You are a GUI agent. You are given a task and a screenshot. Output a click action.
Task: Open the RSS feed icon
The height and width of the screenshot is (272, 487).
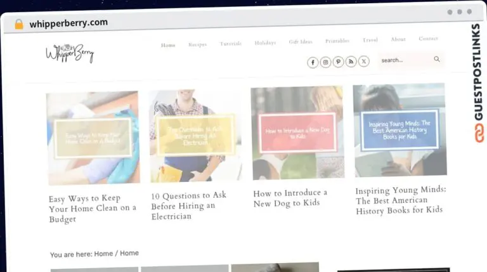[x=351, y=62]
